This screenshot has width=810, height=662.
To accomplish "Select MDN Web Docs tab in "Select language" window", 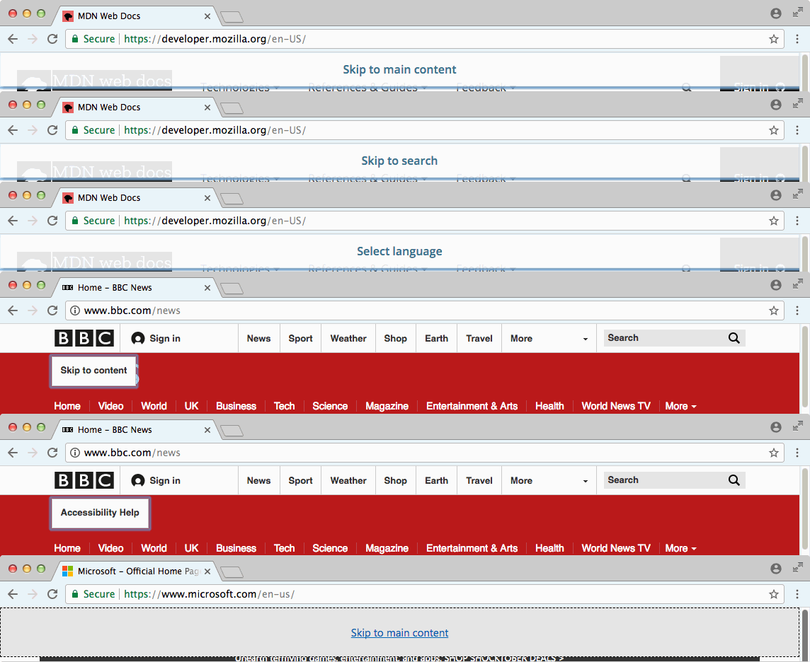I will [x=137, y=197].
